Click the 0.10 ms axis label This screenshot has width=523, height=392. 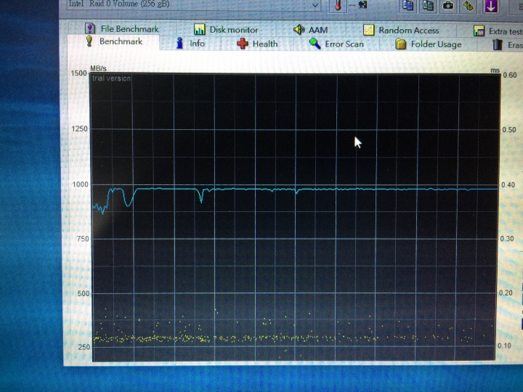pyautogui.click(x=504, y=346)
